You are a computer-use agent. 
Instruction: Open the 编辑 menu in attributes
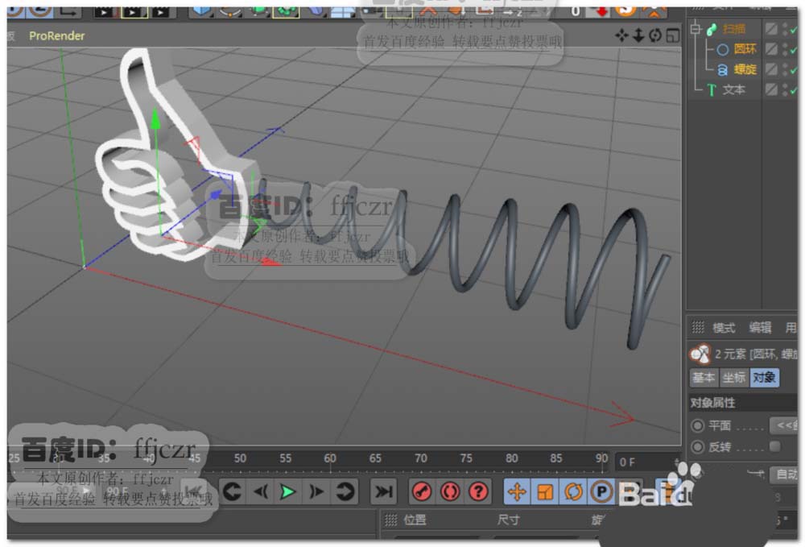760,328
